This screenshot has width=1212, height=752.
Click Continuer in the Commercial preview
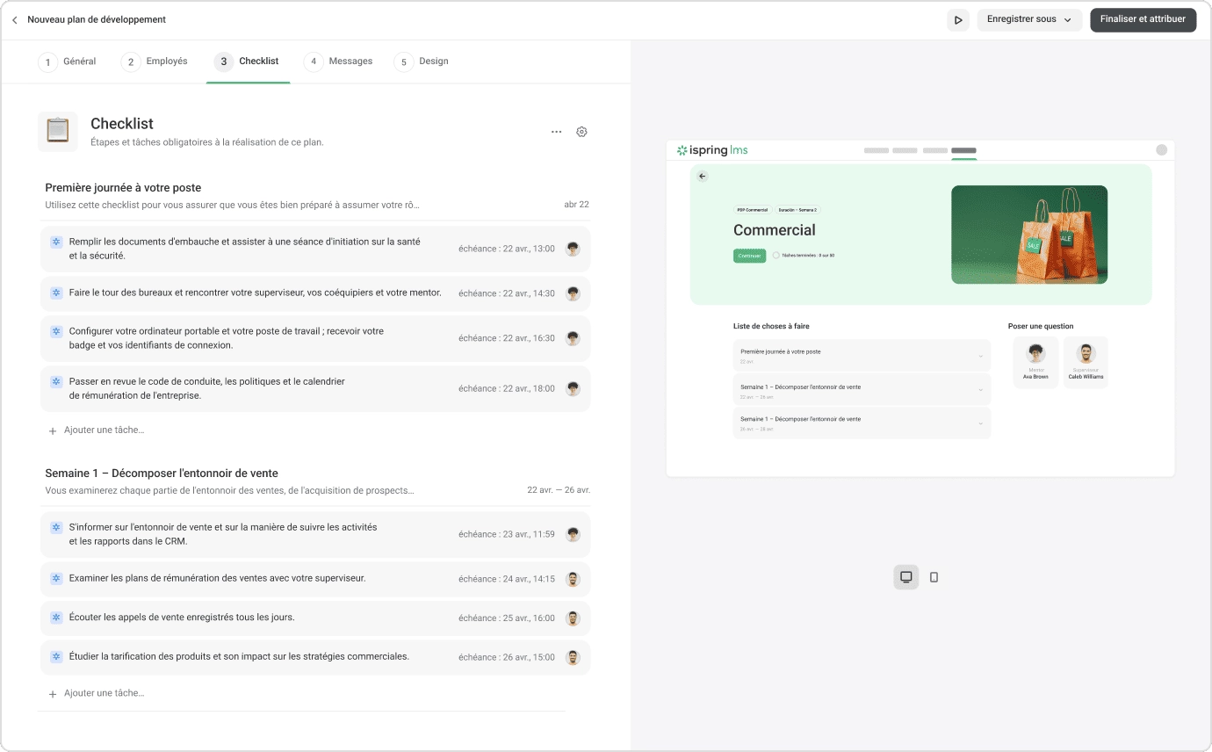749,255
